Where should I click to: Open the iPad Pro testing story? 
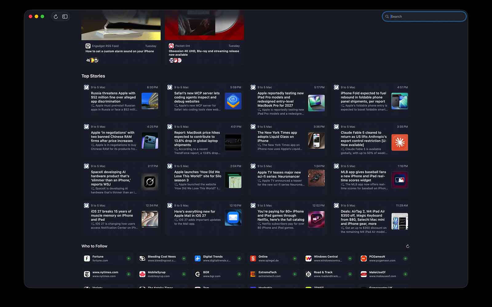288,100
